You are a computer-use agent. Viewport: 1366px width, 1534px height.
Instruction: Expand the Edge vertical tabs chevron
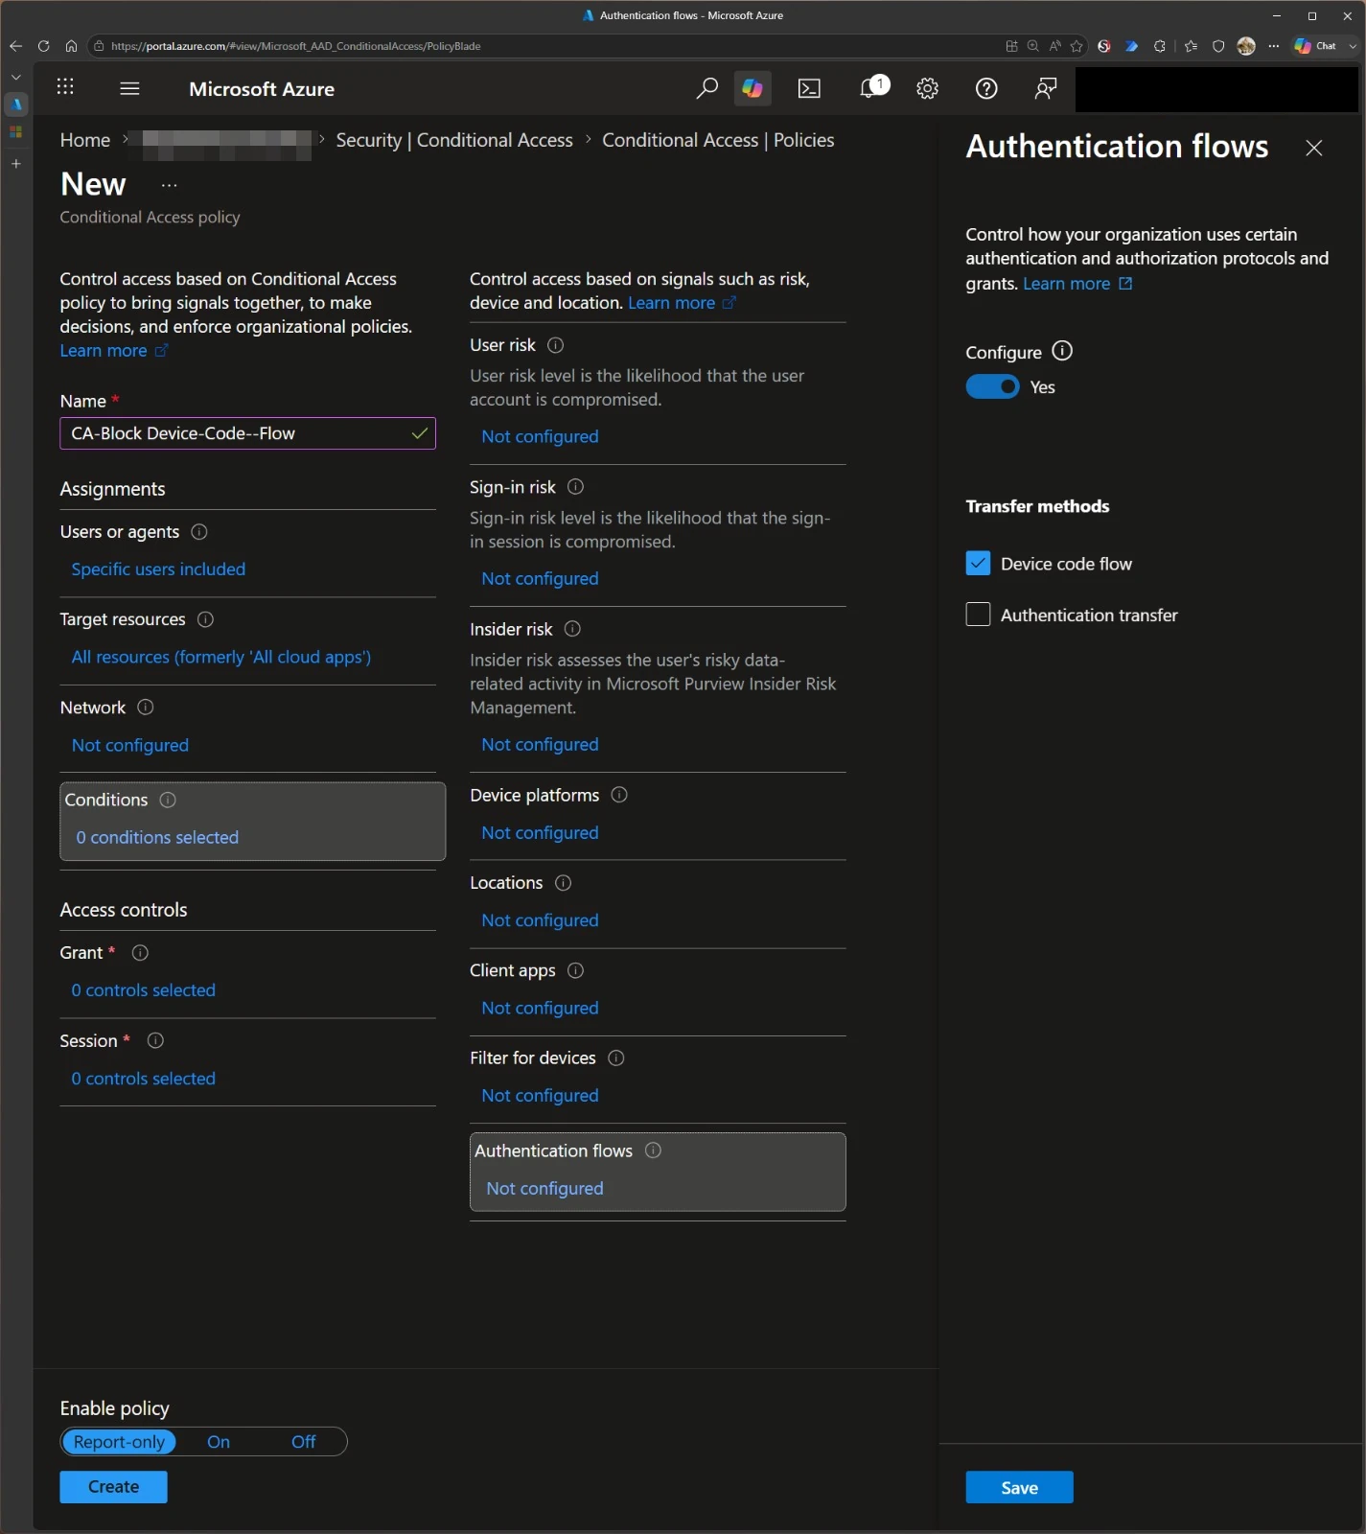point(15,77)
